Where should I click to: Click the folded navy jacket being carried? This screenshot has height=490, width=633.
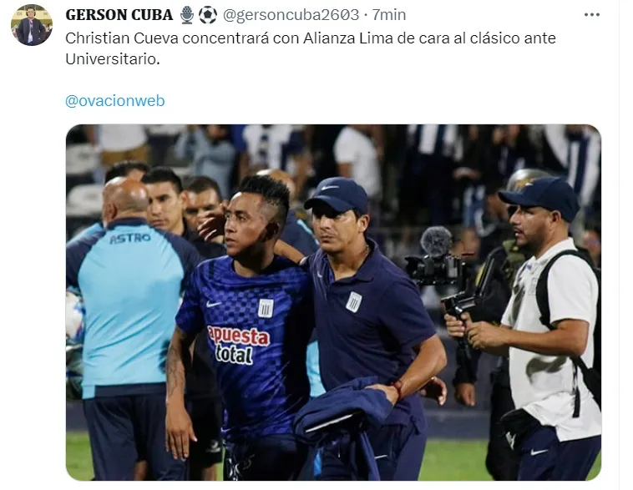341,420
